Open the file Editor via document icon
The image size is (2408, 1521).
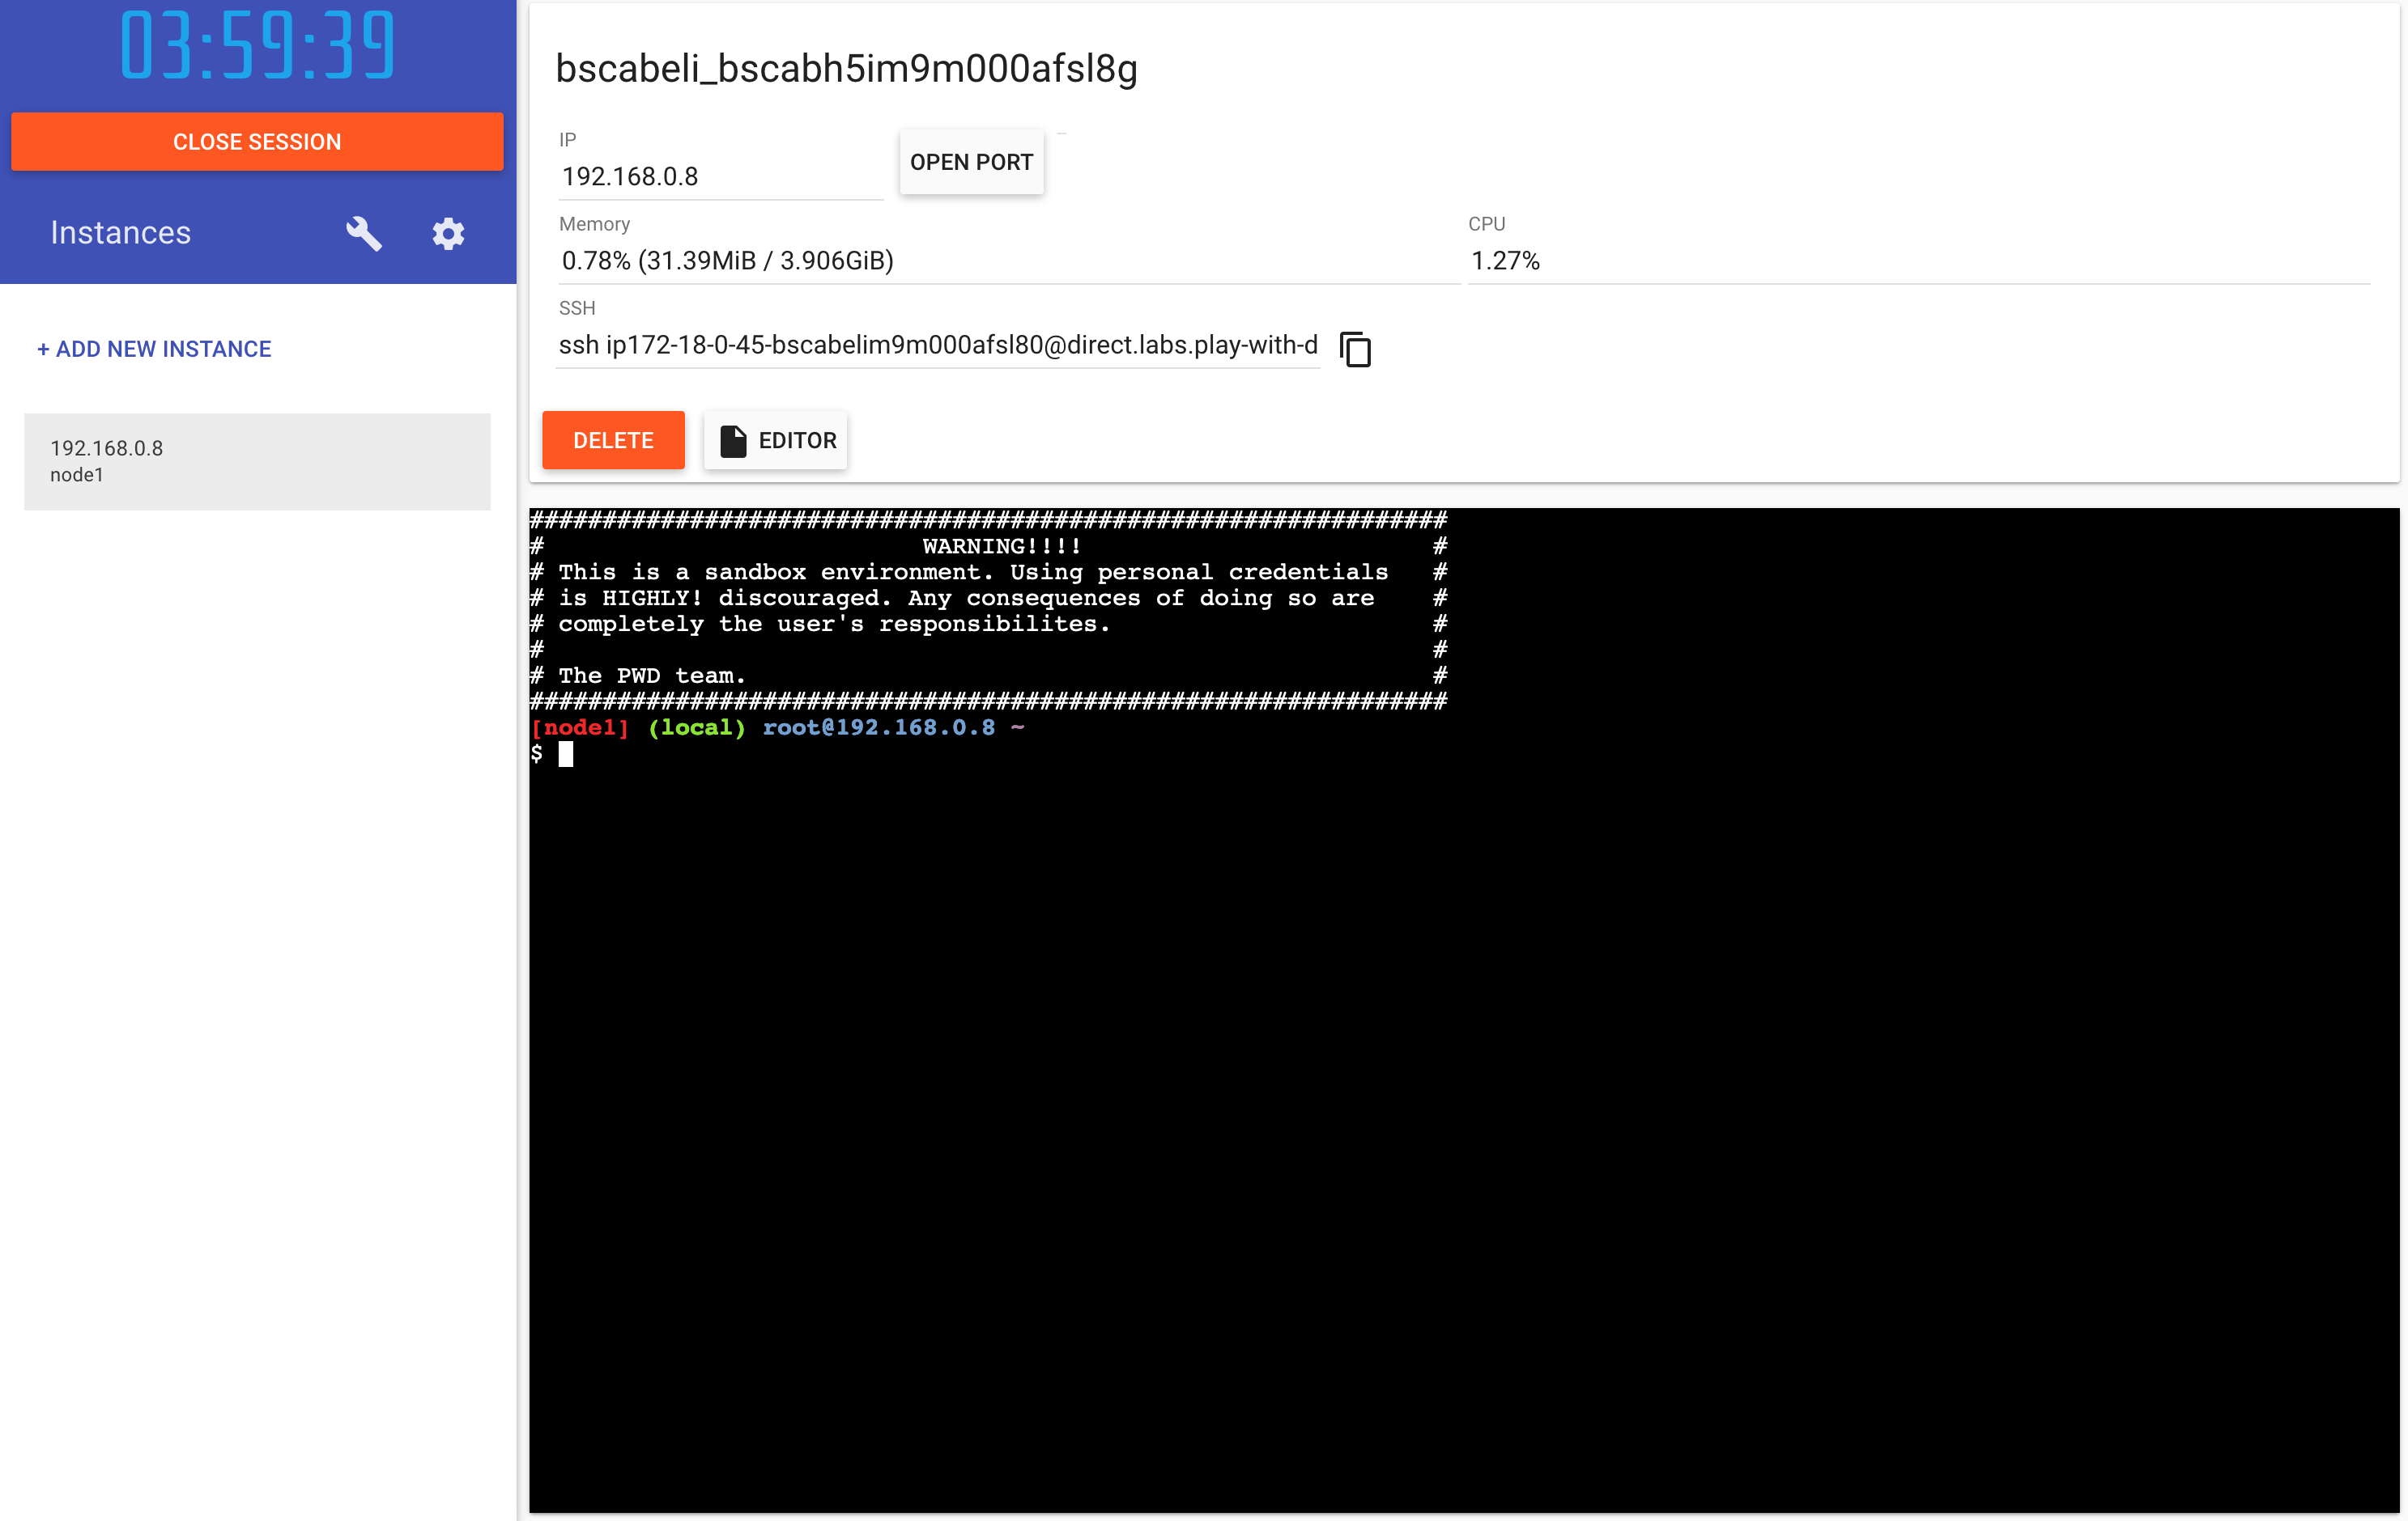coord(733,439)
